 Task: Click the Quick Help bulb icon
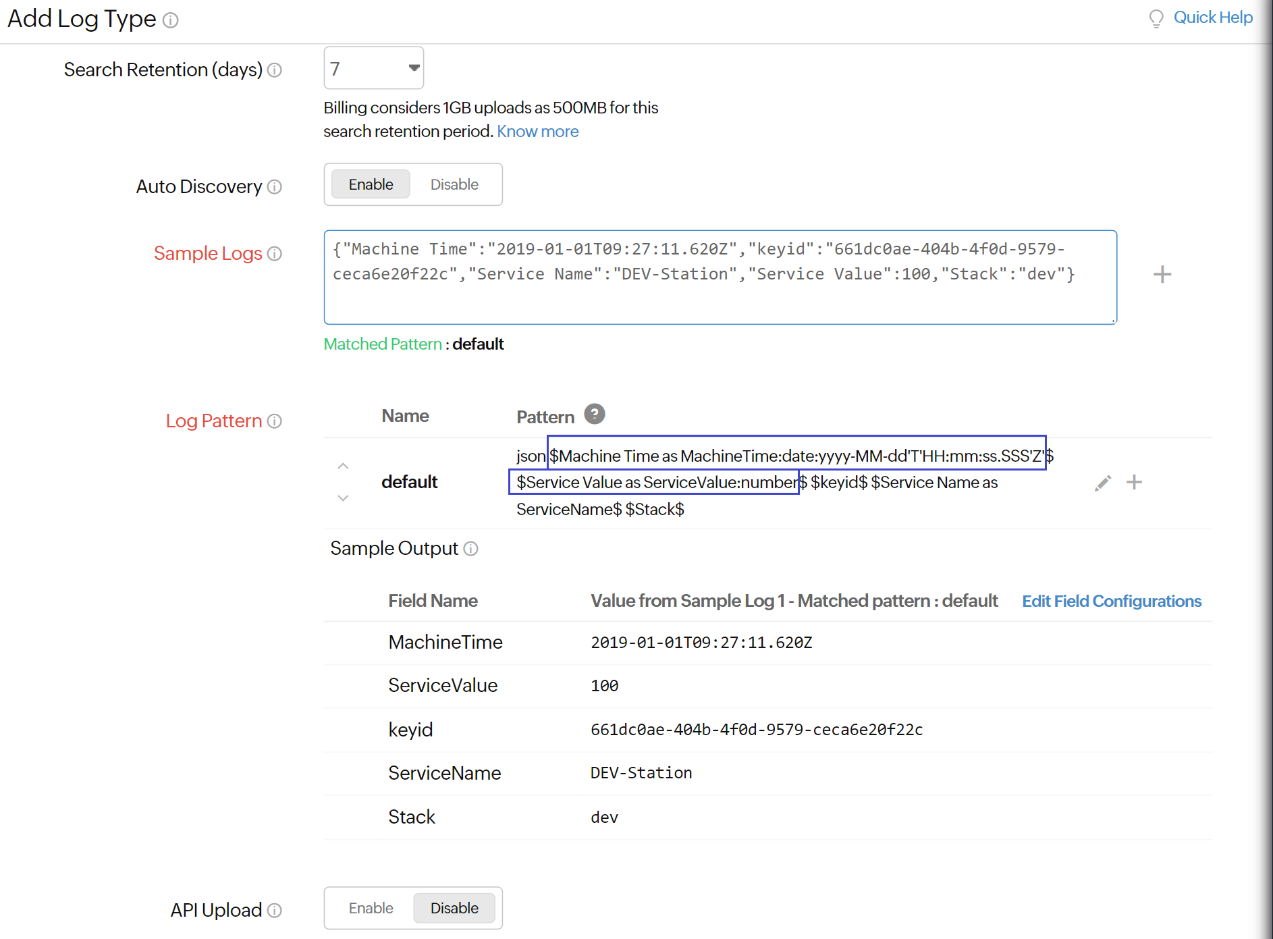coord(1156,18)
